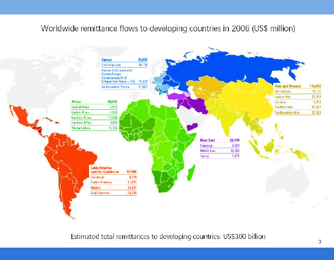334x260 pixels.
Task: Click the slide page number 3
Action: tap(320, 241)
